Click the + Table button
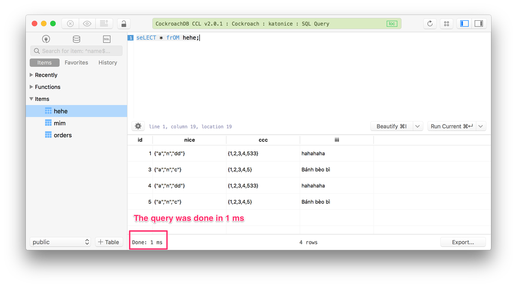 click(109, 242)
